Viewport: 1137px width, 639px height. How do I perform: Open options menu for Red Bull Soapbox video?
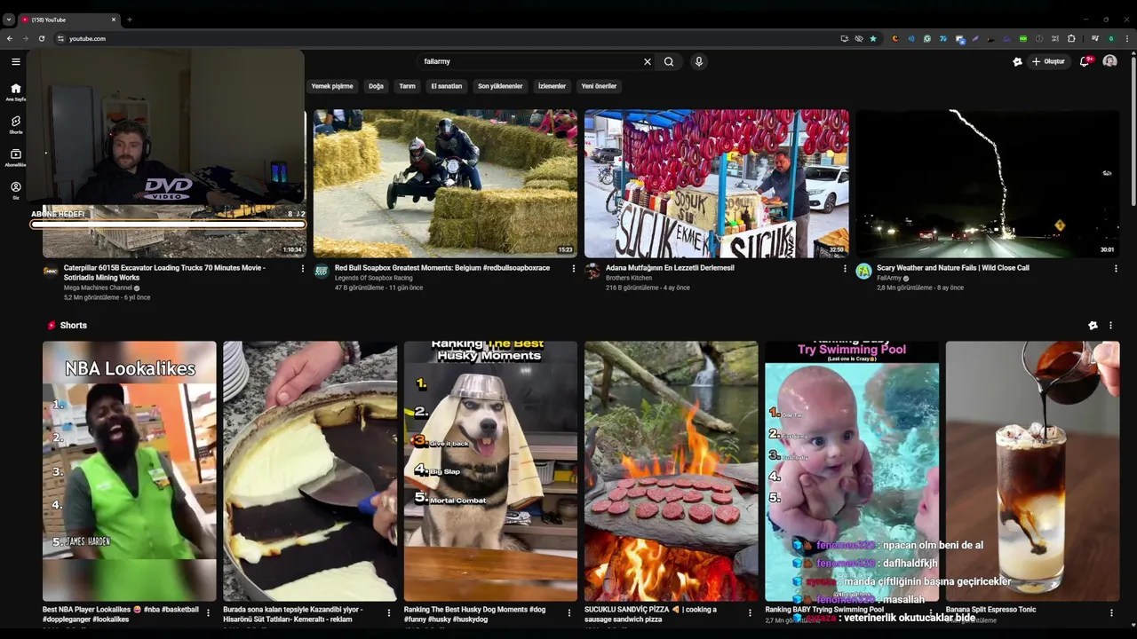[x=573, y=269]
